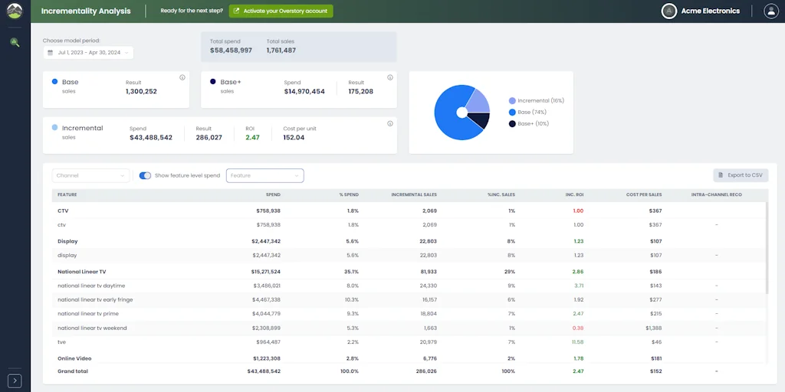Sort table by Inc. ROI column header
This screenshot has height=392, width=785.
[575, 194]
